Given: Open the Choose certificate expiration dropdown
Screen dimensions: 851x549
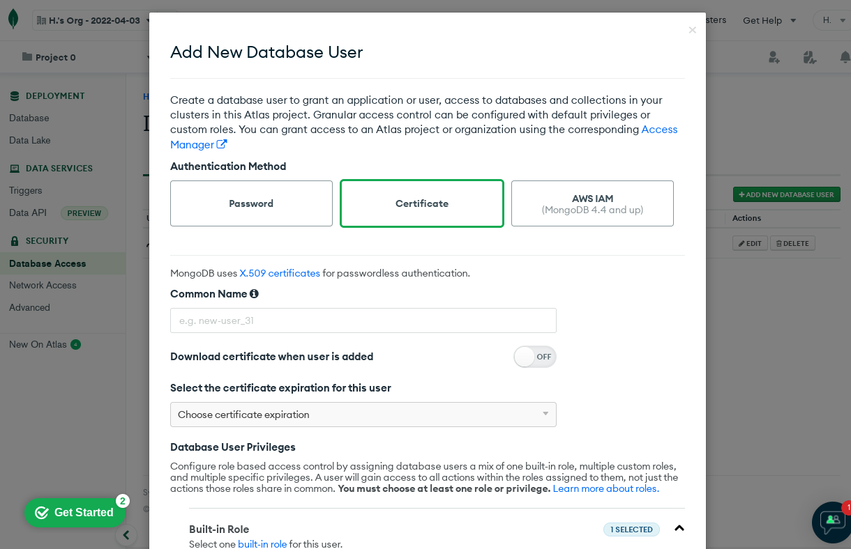Looking at the screenshot, I should point(363,415).
